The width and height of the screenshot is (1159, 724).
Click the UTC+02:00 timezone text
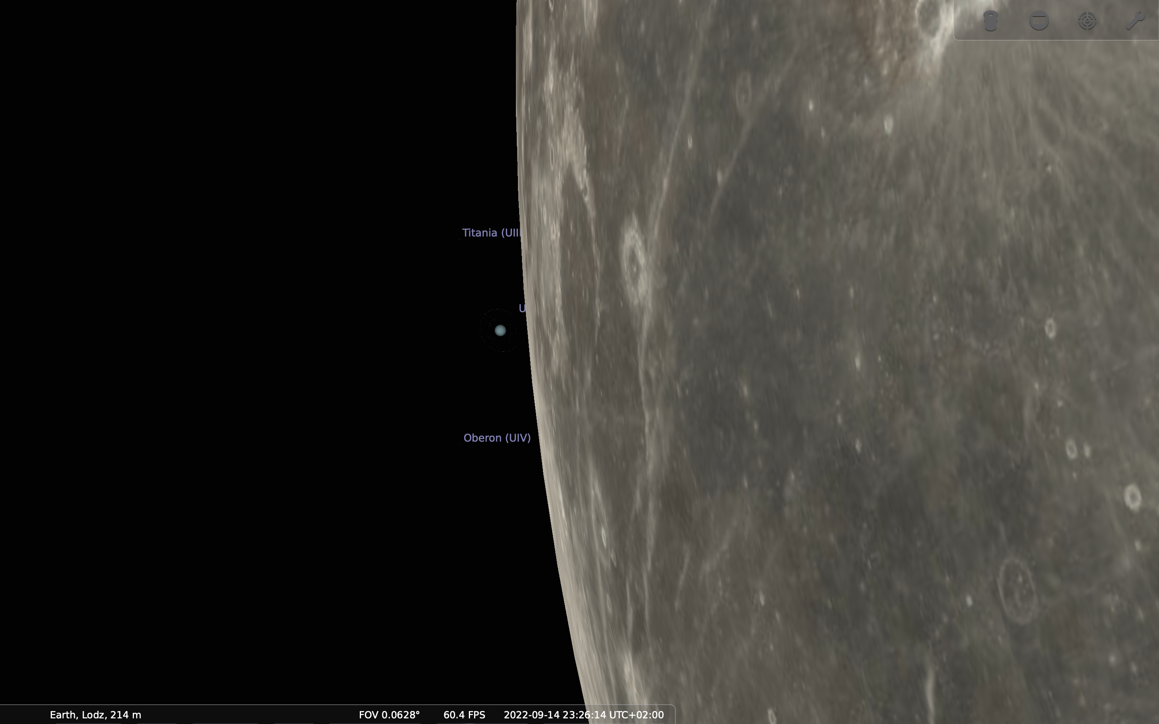pos(636,714)
